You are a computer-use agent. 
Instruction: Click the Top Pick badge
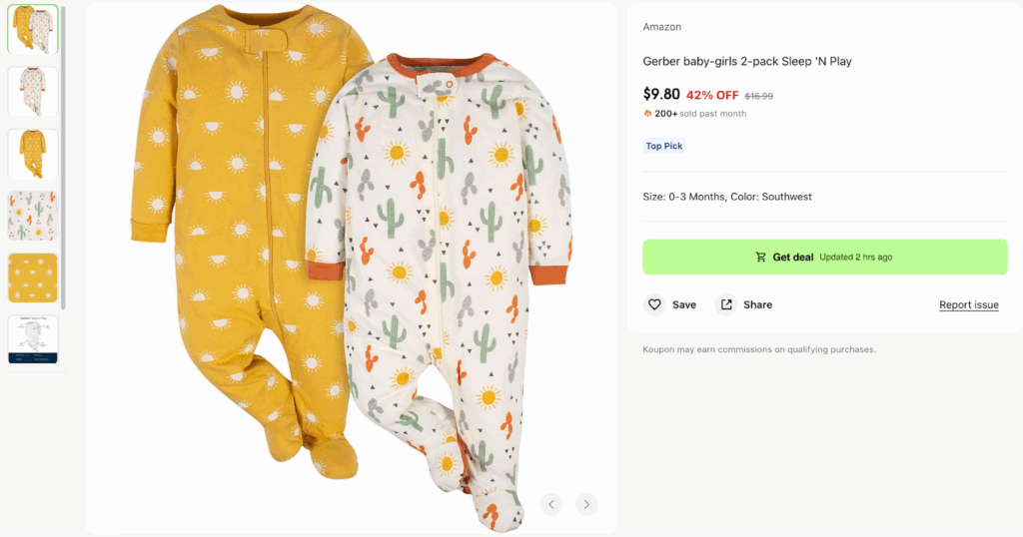point(664,146)
